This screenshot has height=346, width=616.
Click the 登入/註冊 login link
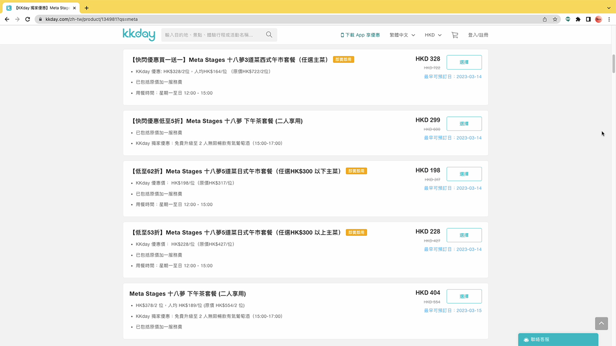point(478,35)
